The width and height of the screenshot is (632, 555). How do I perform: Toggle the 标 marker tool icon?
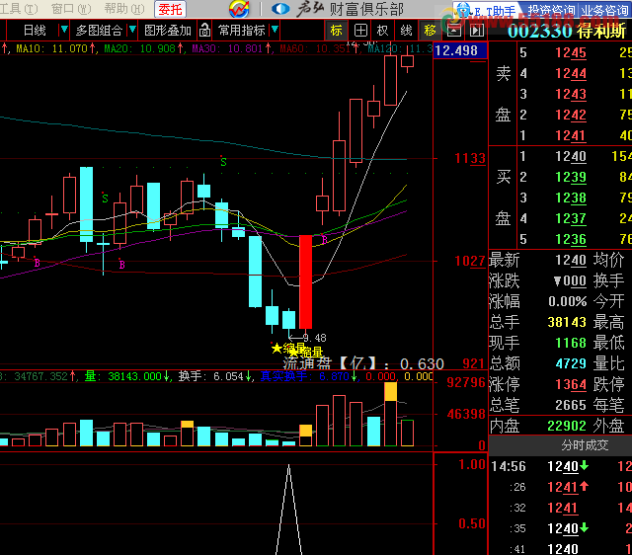pyautogui.click(x=336, y=31)
